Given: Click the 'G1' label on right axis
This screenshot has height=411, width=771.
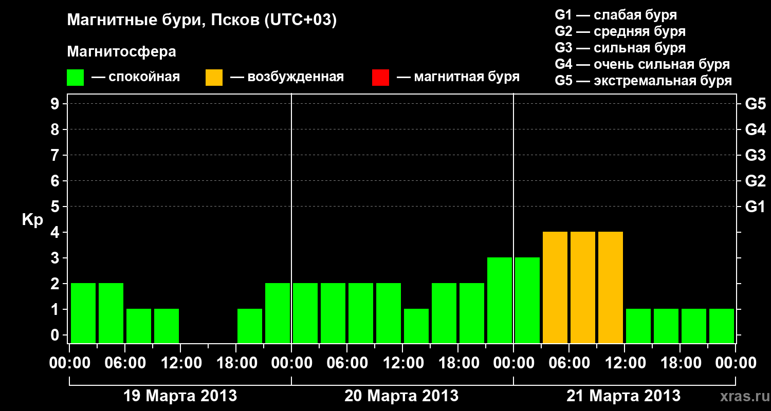Looking at the screenshot, I should [755, 207].
